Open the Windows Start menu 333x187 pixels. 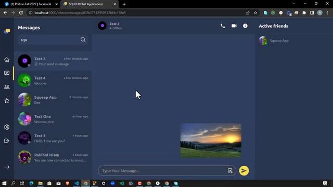pos(4,183)
